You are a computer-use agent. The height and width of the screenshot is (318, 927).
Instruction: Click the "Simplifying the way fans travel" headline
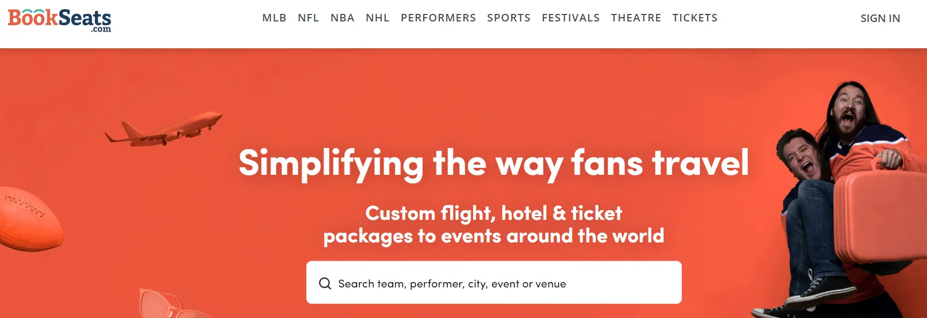pos(494,163)
